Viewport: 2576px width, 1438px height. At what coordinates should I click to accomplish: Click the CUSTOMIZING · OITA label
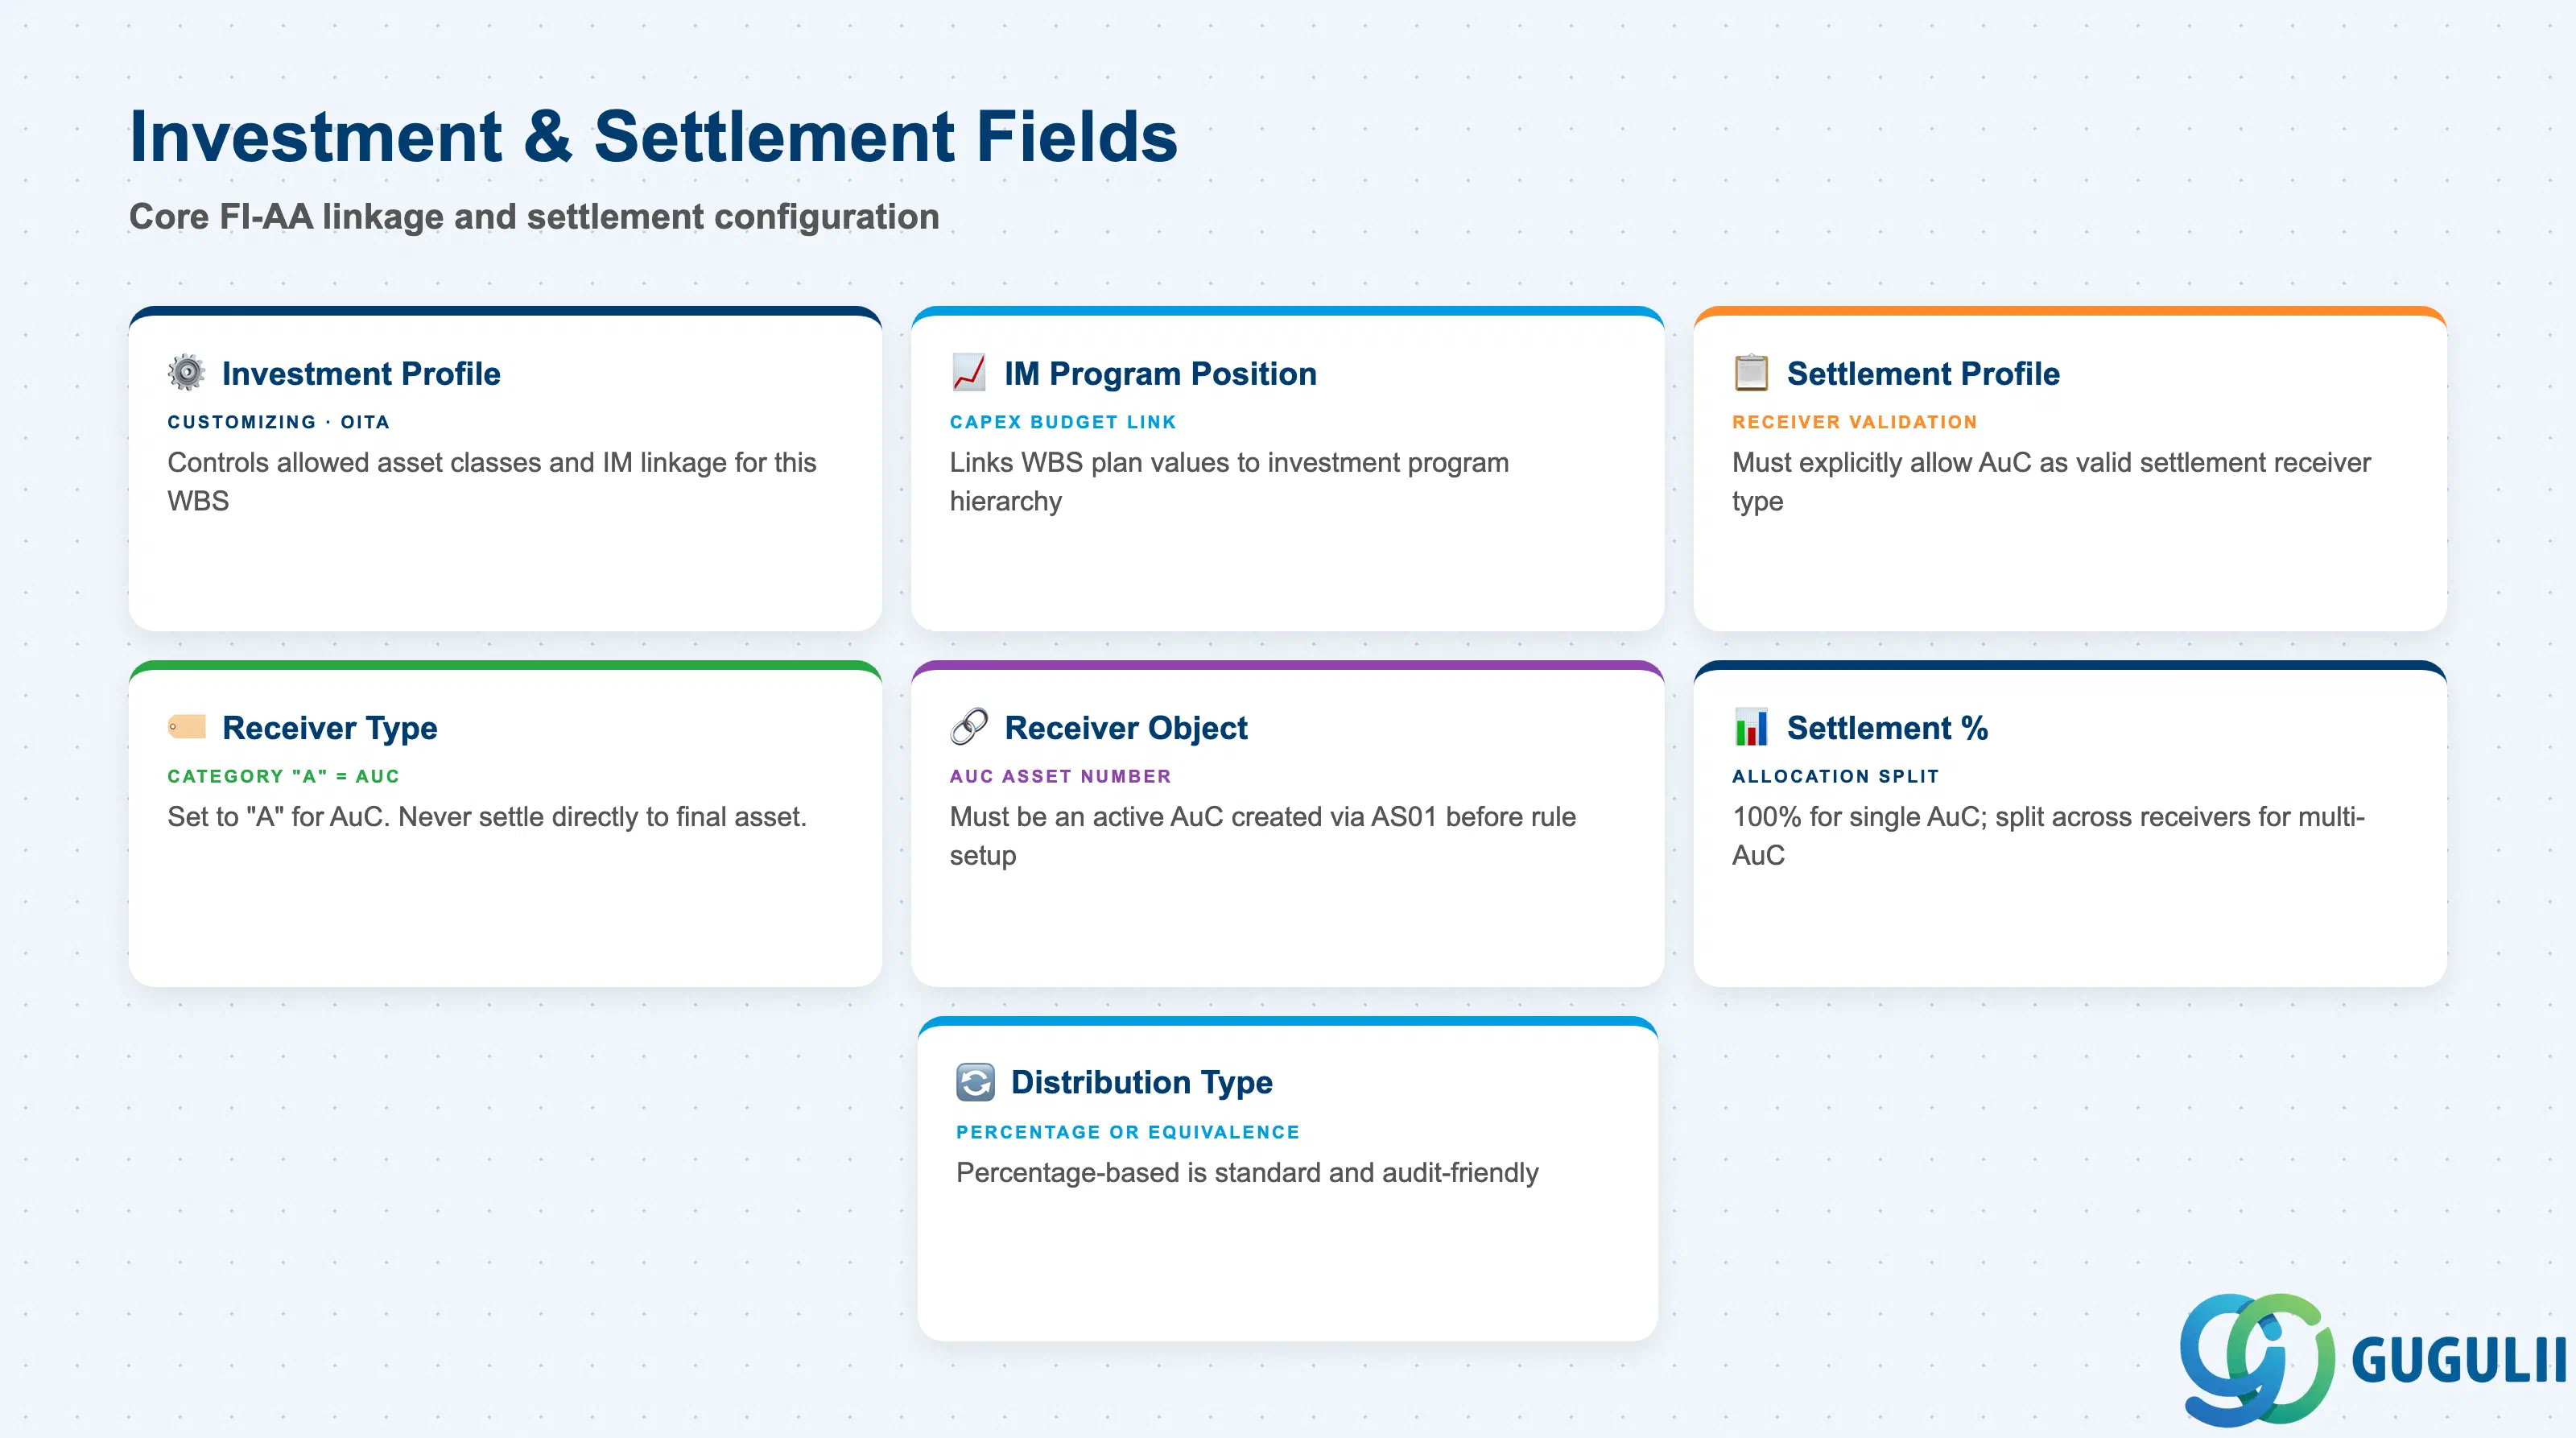coord(278,422)
